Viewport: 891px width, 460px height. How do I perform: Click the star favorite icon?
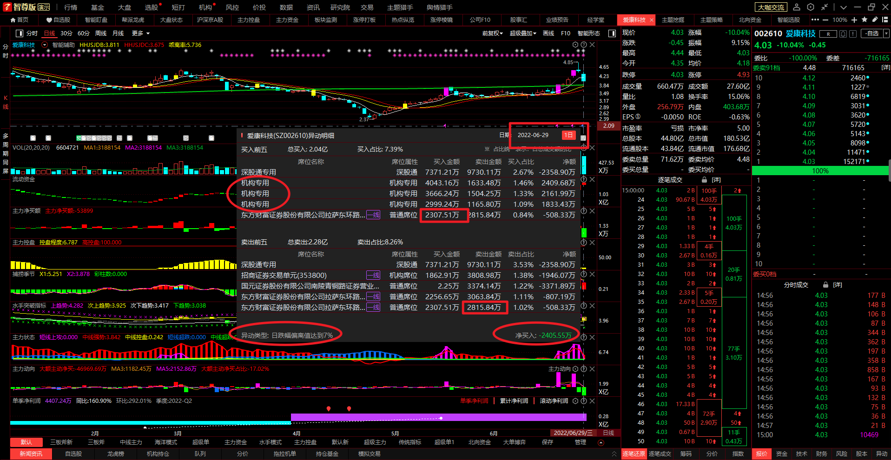pyautogui.click(x=865, y=20)
